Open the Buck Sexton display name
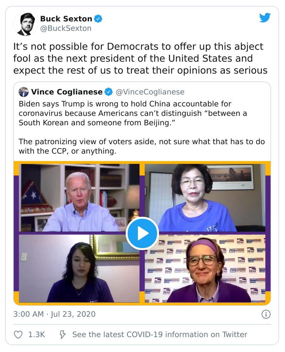 tap(66, 19)
